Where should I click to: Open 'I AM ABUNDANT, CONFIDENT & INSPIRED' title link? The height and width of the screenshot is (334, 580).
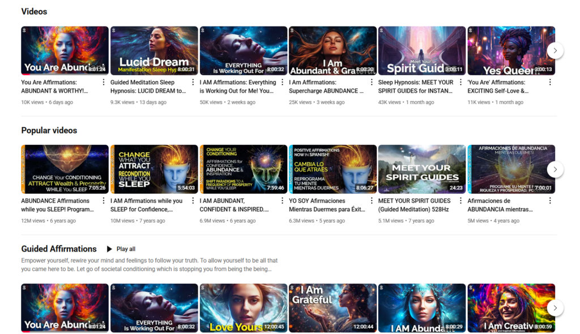point(234,205)
